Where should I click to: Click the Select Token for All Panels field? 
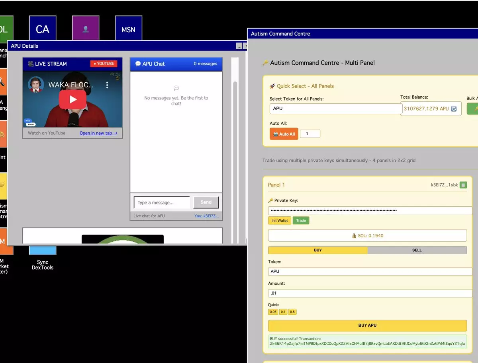pos(335,109)
